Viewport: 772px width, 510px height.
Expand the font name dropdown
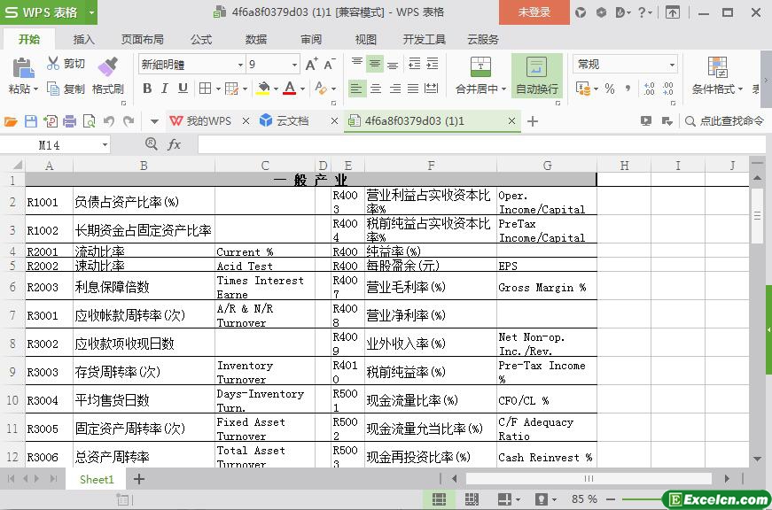point(239,65)
